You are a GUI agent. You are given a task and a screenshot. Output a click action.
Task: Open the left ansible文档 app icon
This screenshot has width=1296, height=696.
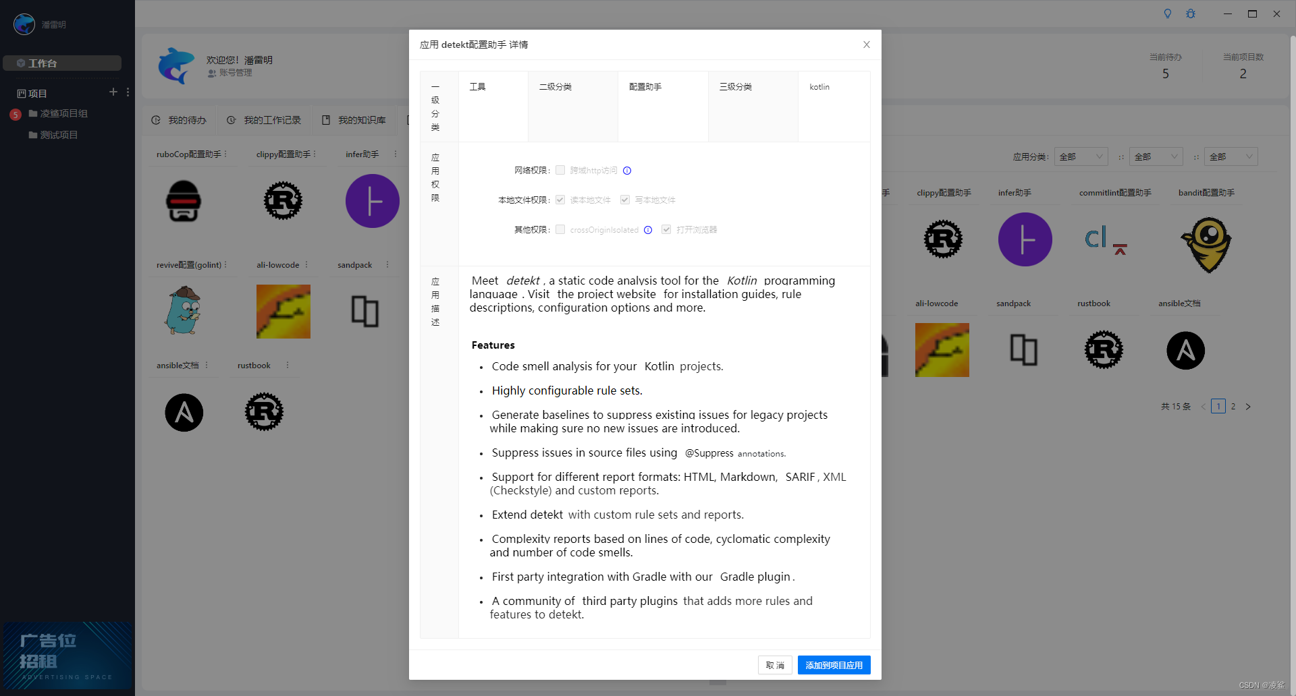coord(184,413)
